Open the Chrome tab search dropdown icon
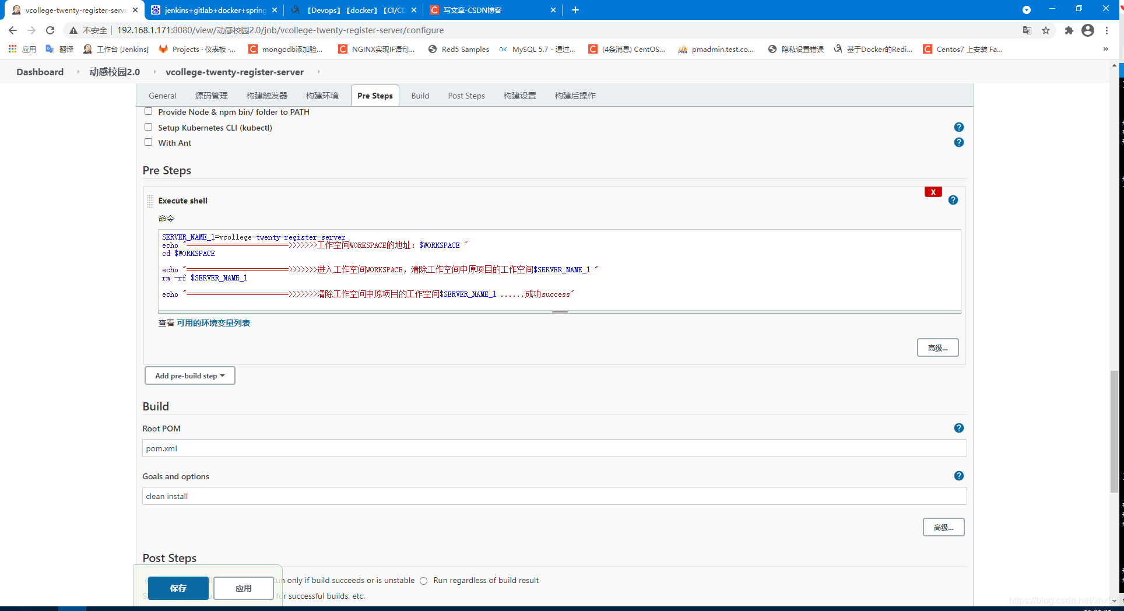The width and height of the screenshot is (1124, 611). 1027,10
